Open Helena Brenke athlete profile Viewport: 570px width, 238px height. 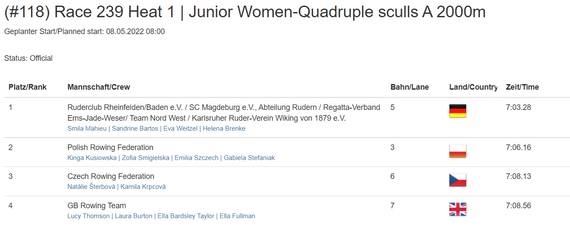pyautogui.click(x=224, y=128)
